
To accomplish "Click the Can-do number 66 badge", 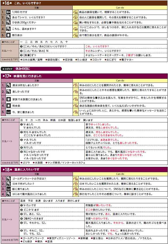I will (x=75, y=12).
